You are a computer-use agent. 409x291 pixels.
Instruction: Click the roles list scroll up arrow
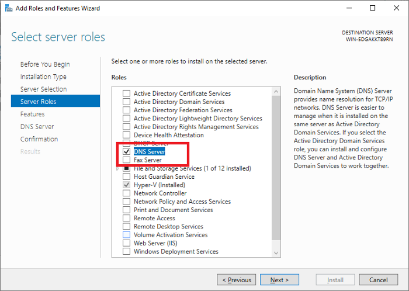[276, 92]
